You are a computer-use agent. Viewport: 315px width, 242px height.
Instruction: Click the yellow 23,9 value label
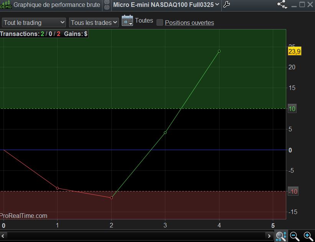point(295,51)
